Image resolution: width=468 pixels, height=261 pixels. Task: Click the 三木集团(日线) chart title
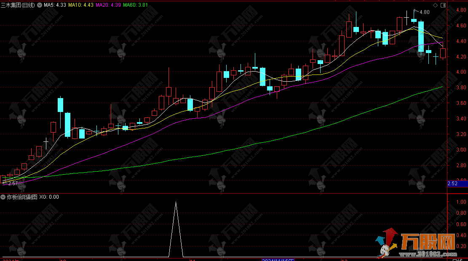(18, 5)
